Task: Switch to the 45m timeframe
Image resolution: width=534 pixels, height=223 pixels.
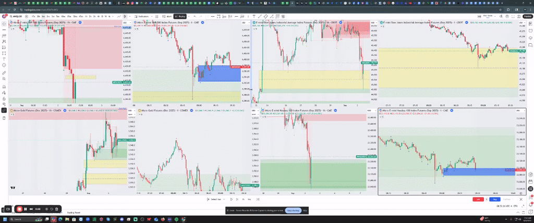Action: pos(81,16)
